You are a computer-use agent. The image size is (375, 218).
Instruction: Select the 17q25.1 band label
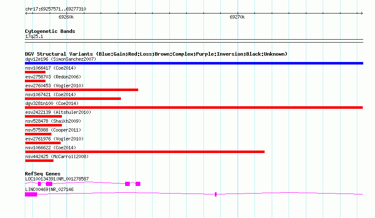point(34,36)
